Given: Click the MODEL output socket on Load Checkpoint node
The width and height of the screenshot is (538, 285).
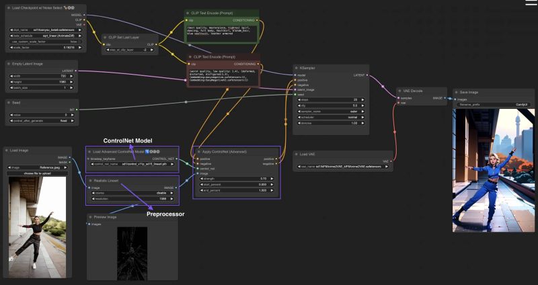Looking at the screenshot, I should coord(85,15).
